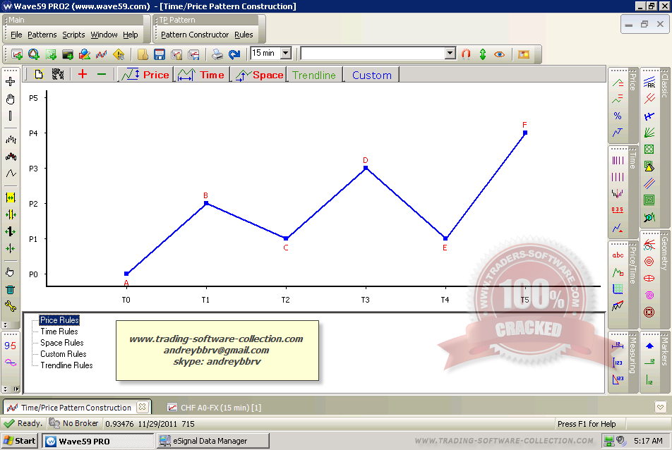Select the pink spiral tool in Geometry panel
The image size is (672, 450).
point(649,295)
